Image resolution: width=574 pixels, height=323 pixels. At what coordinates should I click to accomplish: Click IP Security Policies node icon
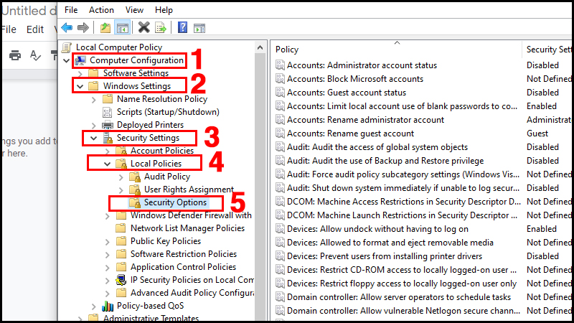(x=121, y=280)
